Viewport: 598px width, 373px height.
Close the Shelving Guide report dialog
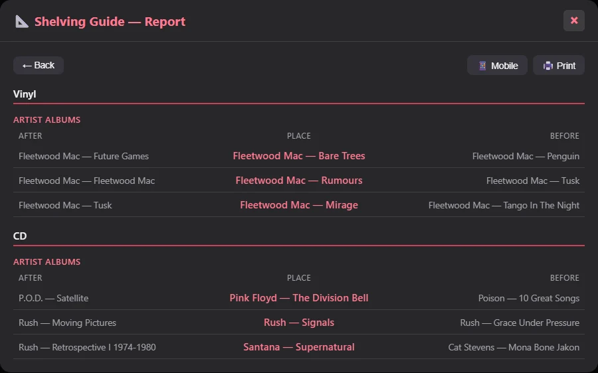click(x=574, y=21)
